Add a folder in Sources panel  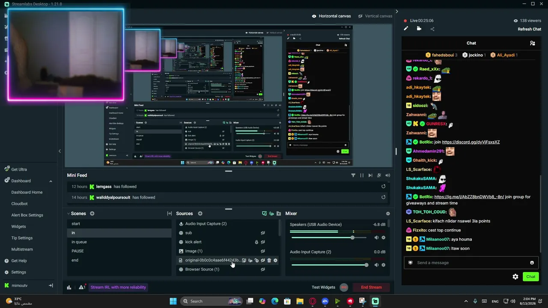point(279,213)
